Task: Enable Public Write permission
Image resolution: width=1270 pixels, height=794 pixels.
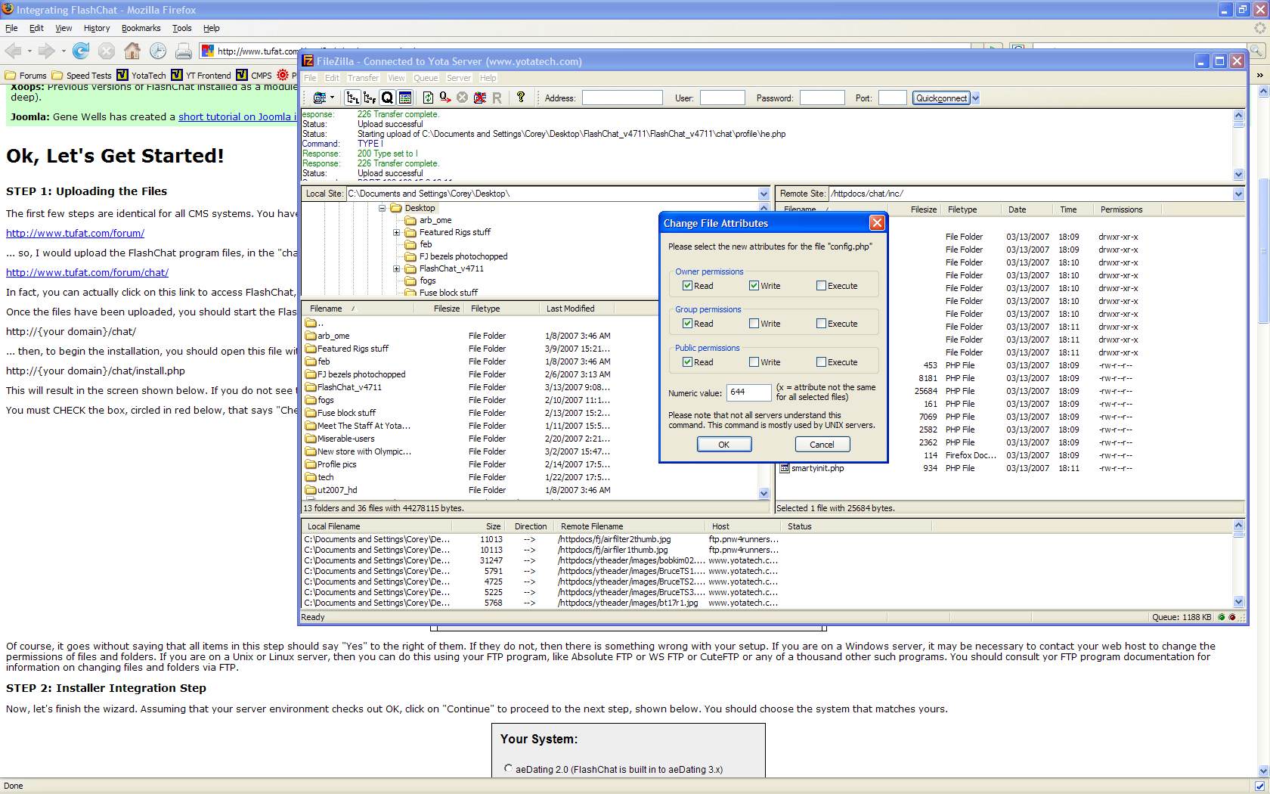Action: pyautogui.click(x=754, y=362)
